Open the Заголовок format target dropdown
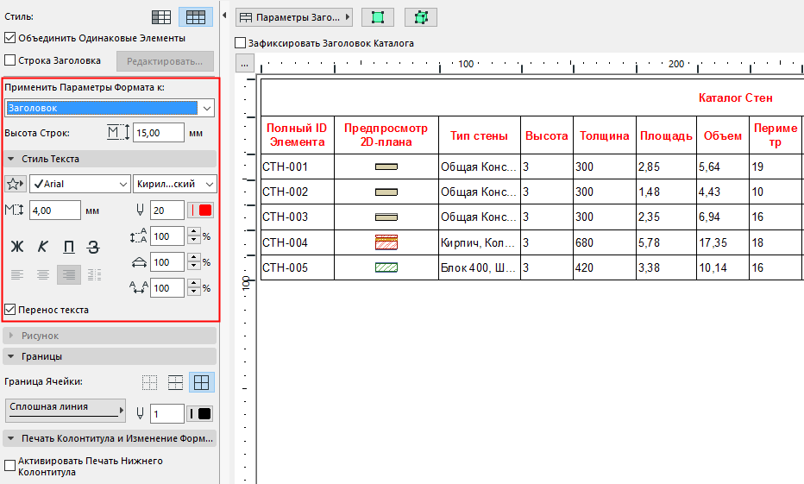 110,108
